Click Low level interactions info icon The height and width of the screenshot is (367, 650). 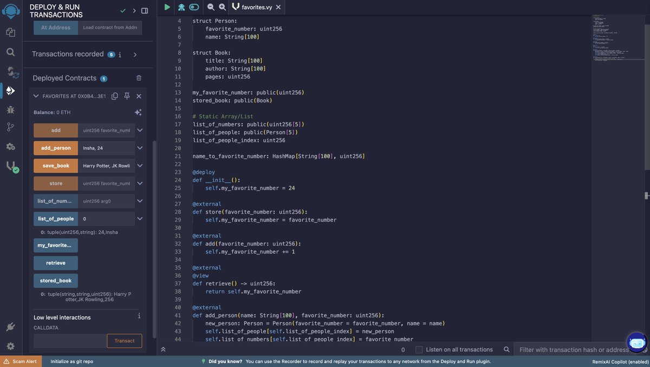coord(139,316)
